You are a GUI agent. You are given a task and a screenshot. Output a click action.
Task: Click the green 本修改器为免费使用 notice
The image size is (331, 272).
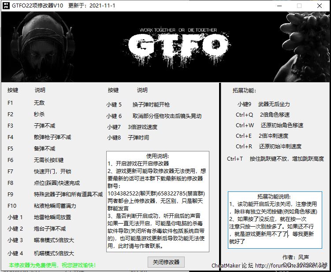point(52,265)
